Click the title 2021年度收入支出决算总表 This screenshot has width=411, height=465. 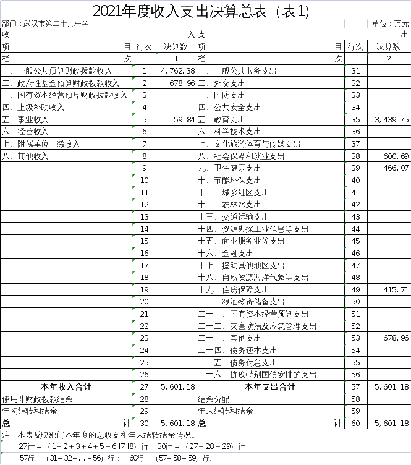(x=201, y=11)
